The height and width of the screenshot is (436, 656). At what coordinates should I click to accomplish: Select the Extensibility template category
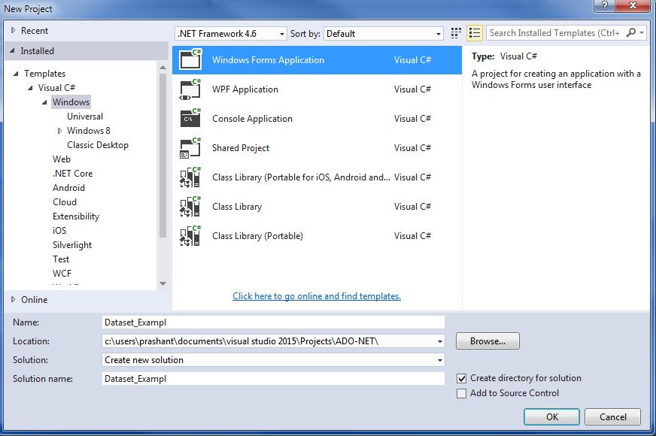pyautogui.click(x=76, y=216)
